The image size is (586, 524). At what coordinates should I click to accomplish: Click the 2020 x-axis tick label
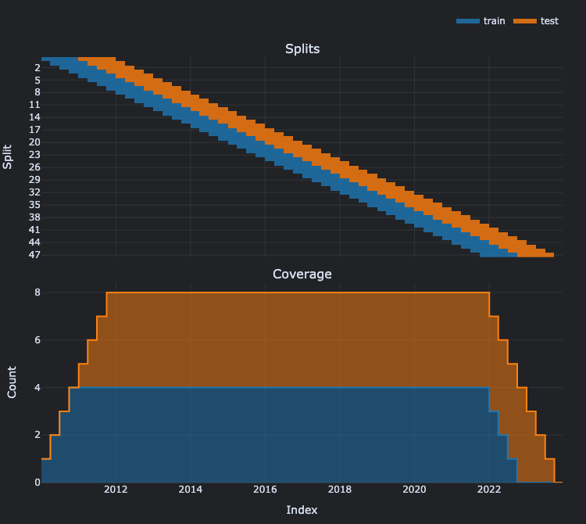pyautogui.click(x=414, y=490)
